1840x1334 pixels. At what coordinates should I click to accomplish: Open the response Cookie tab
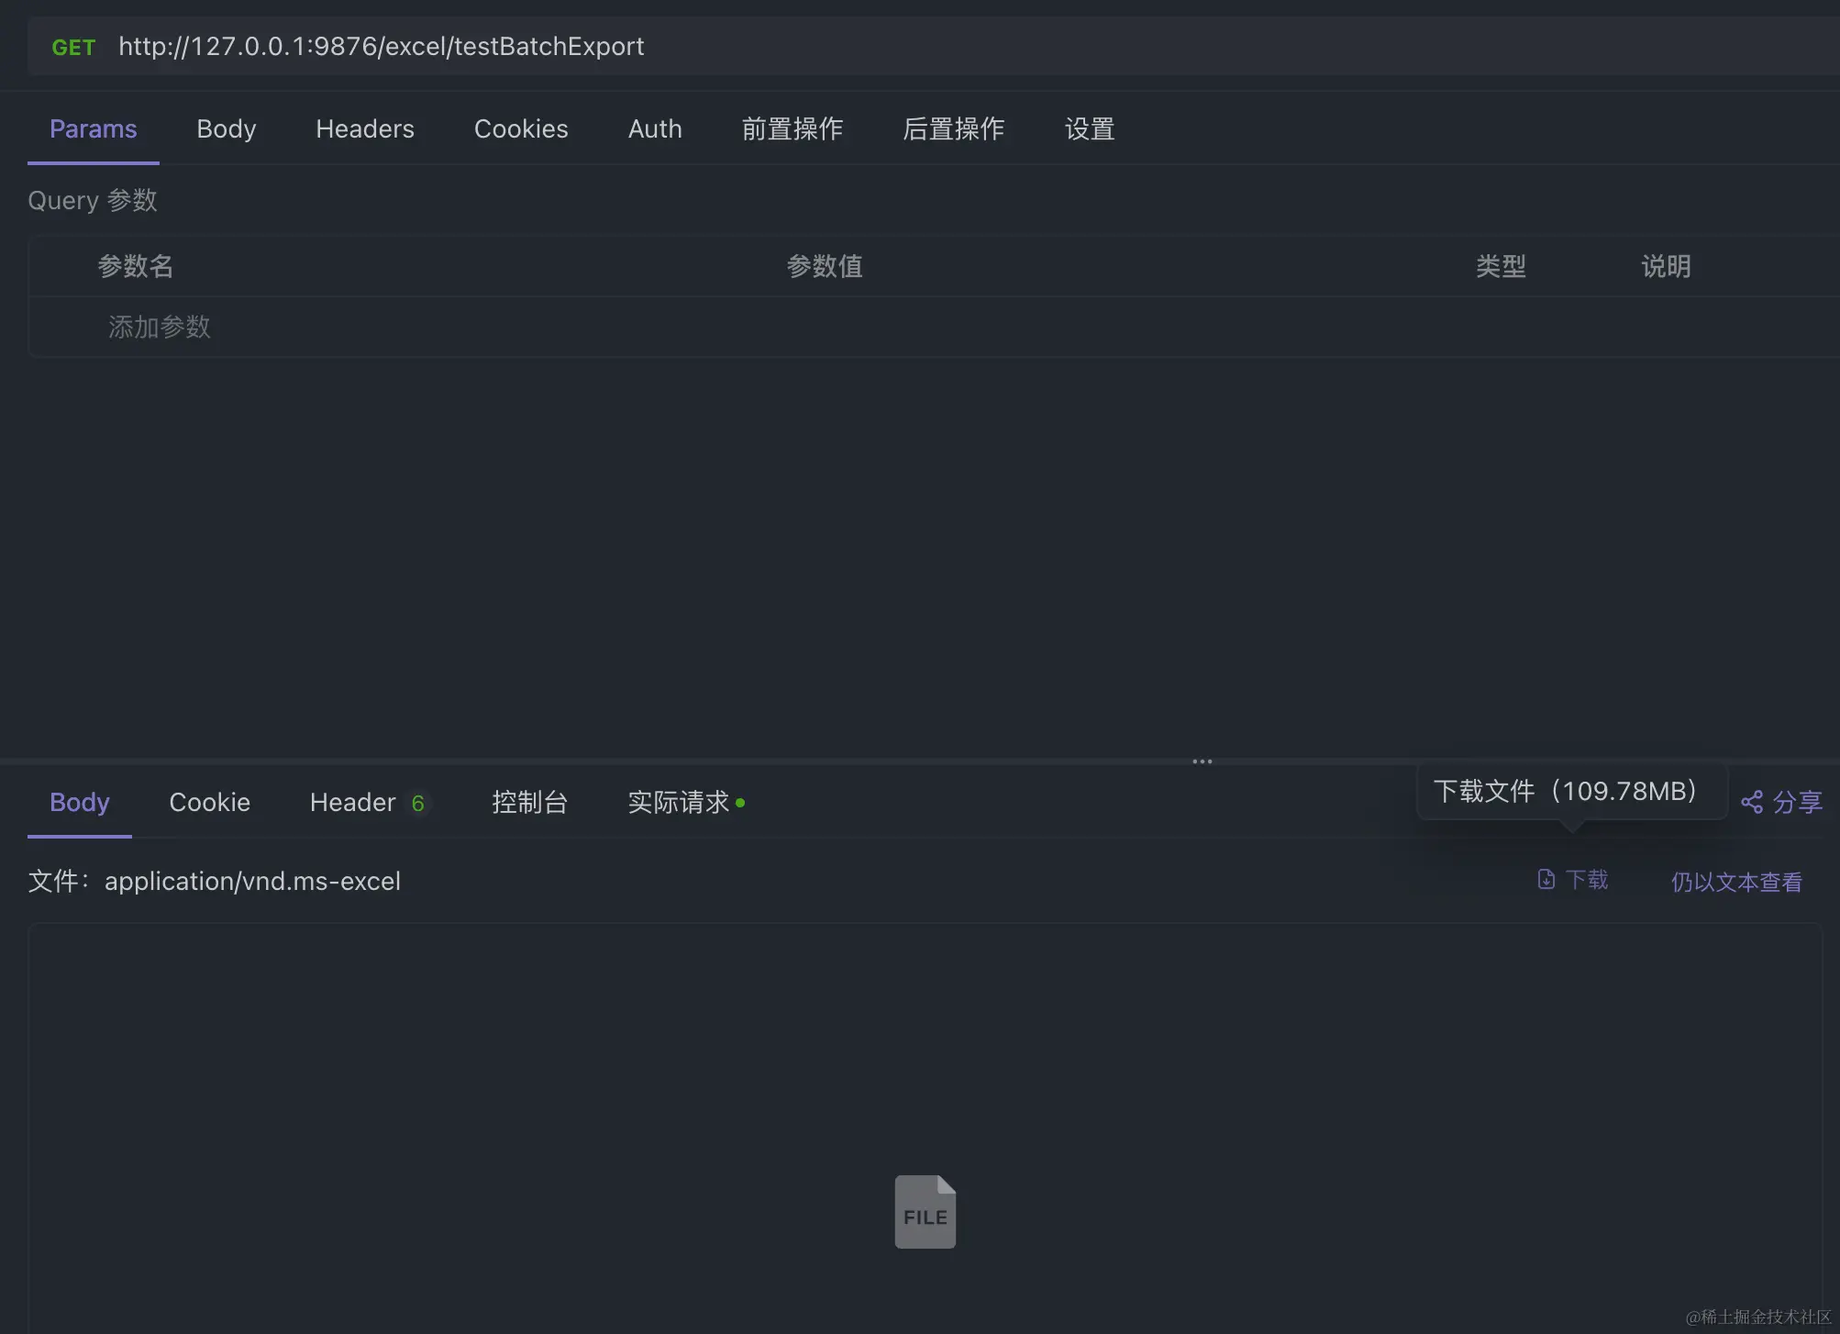pos(209,803)
